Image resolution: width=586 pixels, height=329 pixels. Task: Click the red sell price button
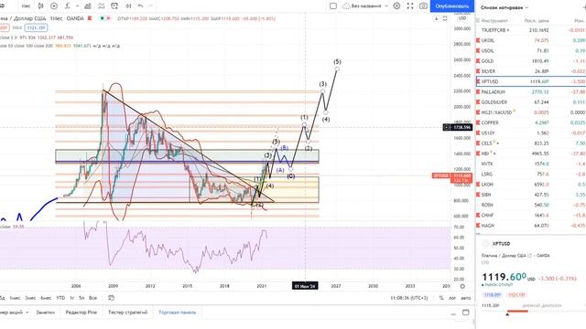4,27
